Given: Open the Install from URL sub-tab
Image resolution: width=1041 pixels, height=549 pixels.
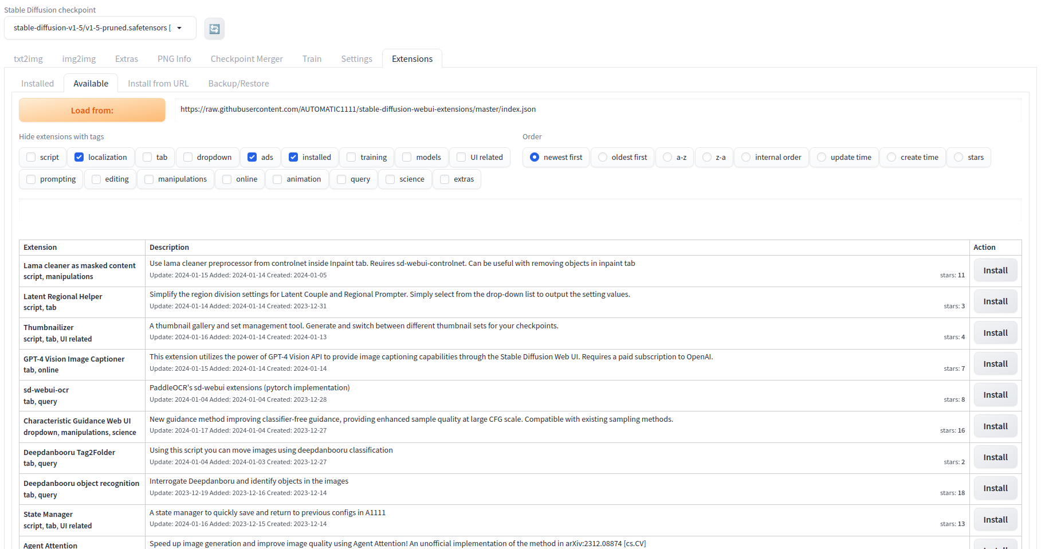Looking at the screenshot, I should pos(158,84).
